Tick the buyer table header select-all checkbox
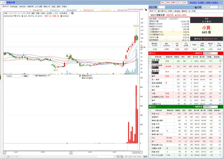This screenshot has height=159, width=224. (x=150, y=57)
